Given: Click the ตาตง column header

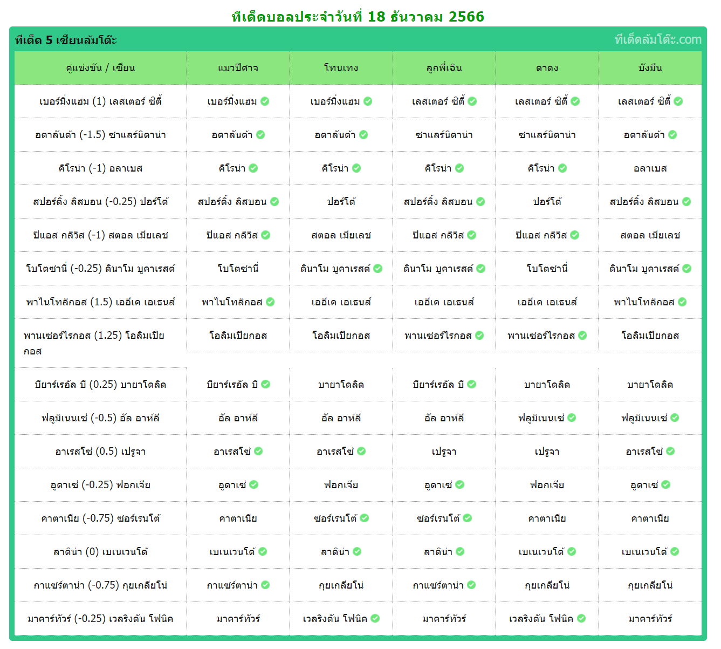Looking at the screenshot, I should click(x=547, y=68).
